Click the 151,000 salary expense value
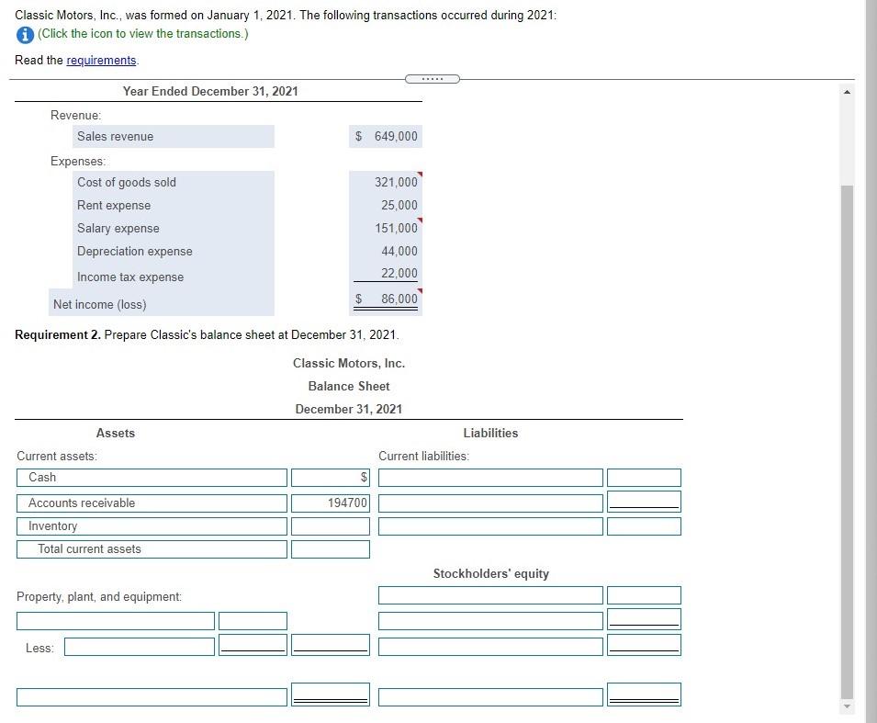Screen dimensions: 877x723 point(396,229)
